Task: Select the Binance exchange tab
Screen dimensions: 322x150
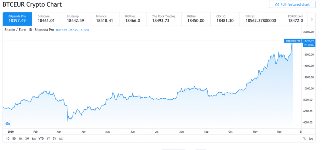Action: coord(105,19)
